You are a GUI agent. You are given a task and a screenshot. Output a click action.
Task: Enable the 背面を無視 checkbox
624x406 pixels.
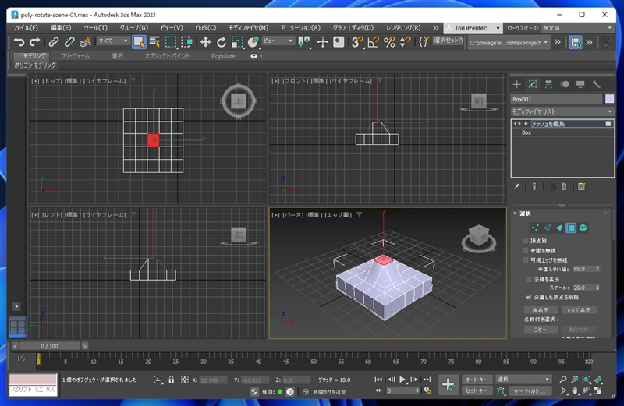click(525, 250)
